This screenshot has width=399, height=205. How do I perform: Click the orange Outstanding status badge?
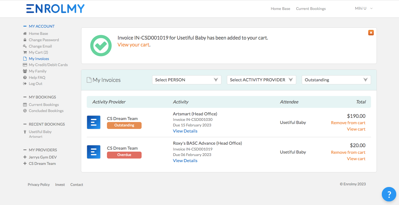coord(124,125)
